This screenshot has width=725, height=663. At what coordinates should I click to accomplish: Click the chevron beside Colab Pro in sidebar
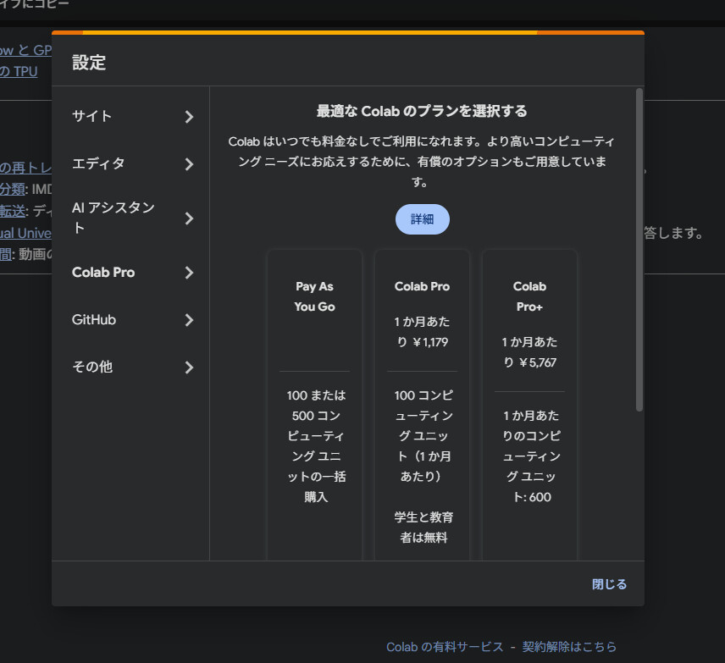pos(189,273)
